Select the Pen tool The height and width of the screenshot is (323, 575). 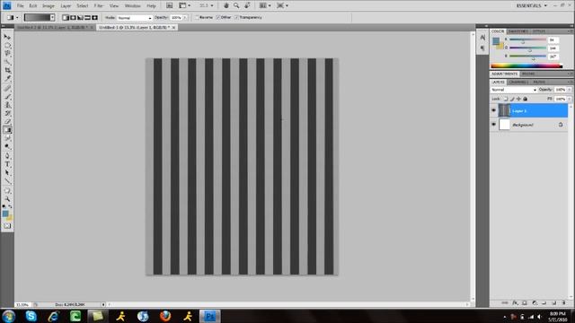point(7,156)
